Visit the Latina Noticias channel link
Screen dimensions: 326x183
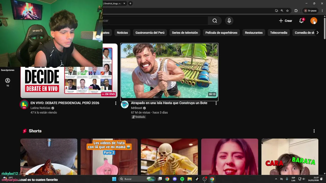click(x=40, y=108)
